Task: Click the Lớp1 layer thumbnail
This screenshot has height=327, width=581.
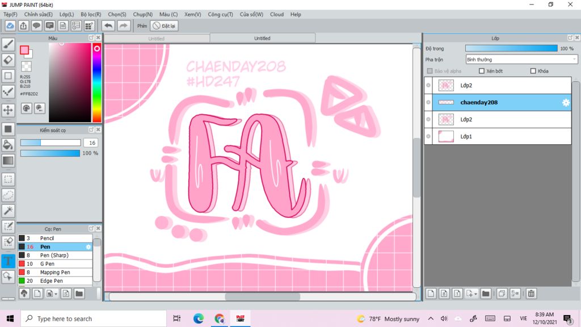Action: pyautogui.click(x=446, y=136)
